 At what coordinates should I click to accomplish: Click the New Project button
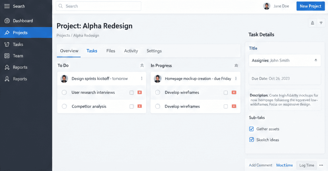[x=310, y=6]
